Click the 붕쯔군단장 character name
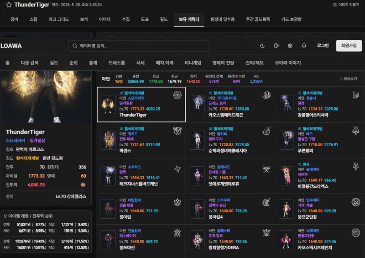The height and width of the screenshot is (258, 365). tap(307, 217)
